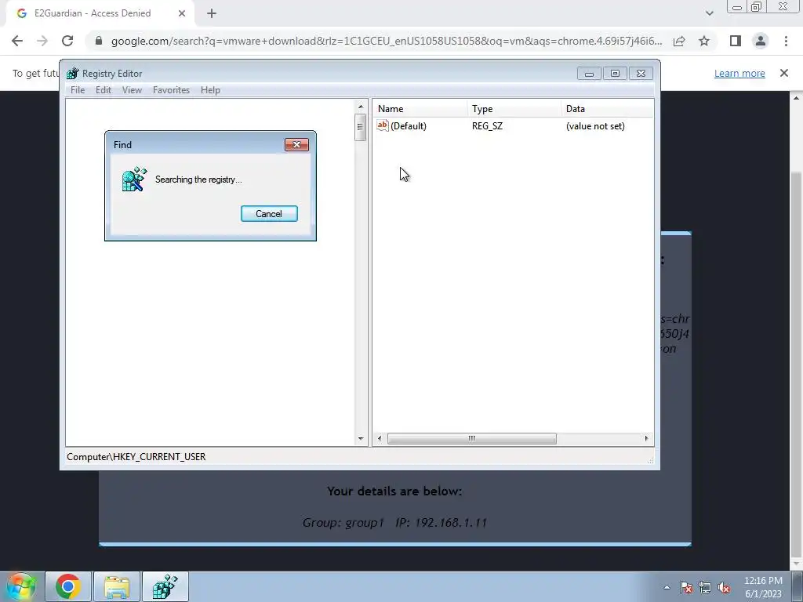Sort by the Data column header
This screenshot has width=803, height=602.
point(608,108)
